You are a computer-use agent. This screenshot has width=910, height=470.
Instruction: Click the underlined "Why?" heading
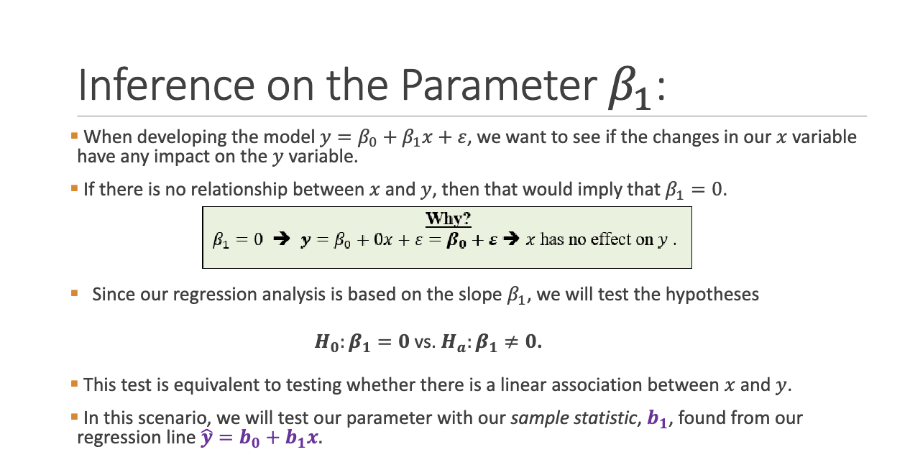tap(448, 218)
